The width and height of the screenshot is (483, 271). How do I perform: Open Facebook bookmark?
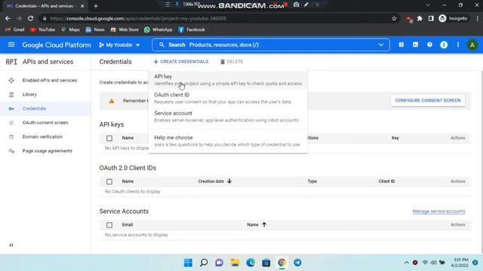pos(191,30)
